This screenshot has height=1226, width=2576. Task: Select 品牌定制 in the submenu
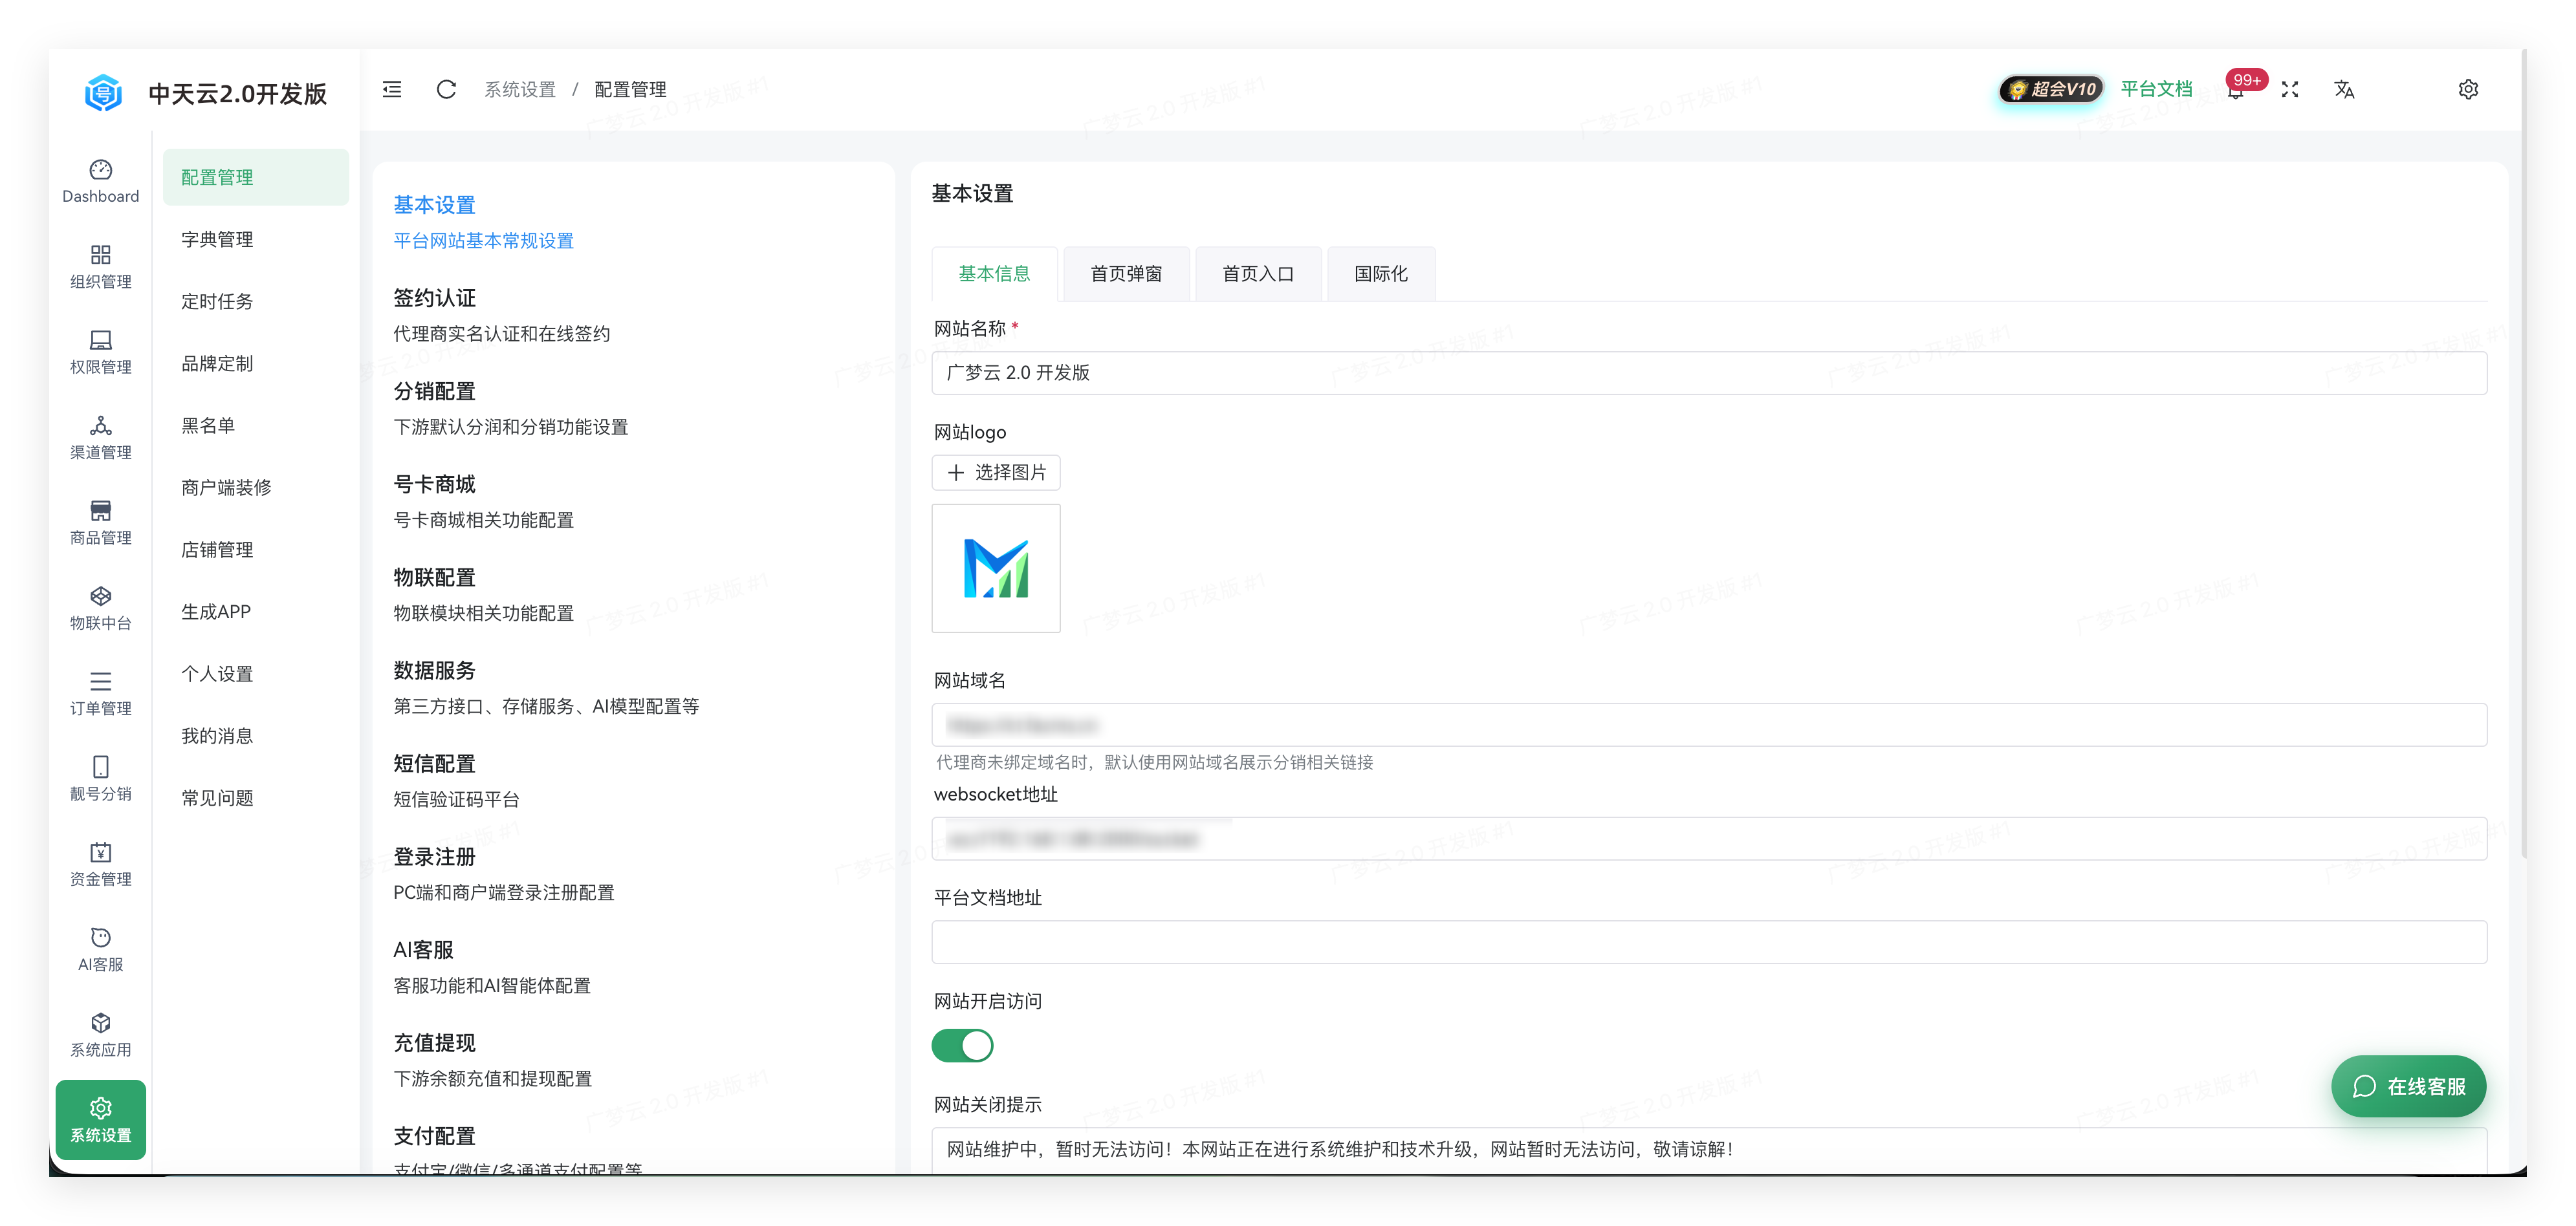[x=256, y=363]
